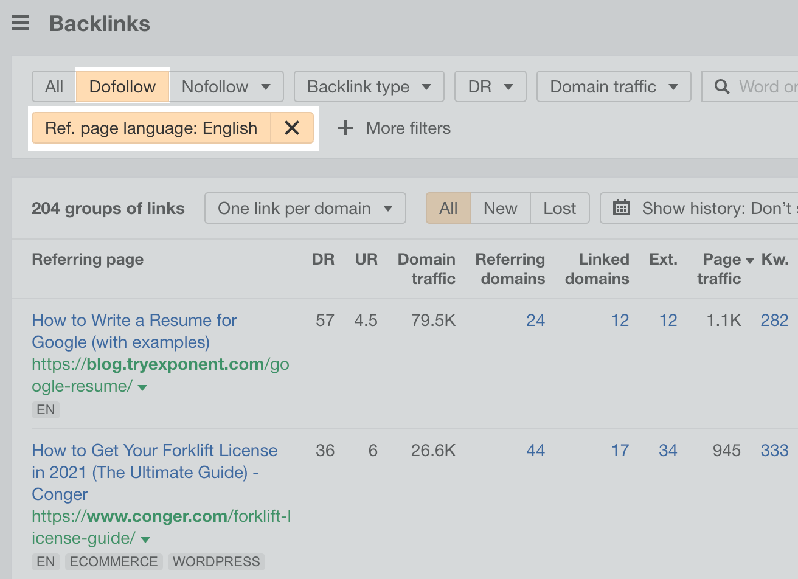Click the calendar icon in Show history
This screenshot has height=579, width=798.
622,208
